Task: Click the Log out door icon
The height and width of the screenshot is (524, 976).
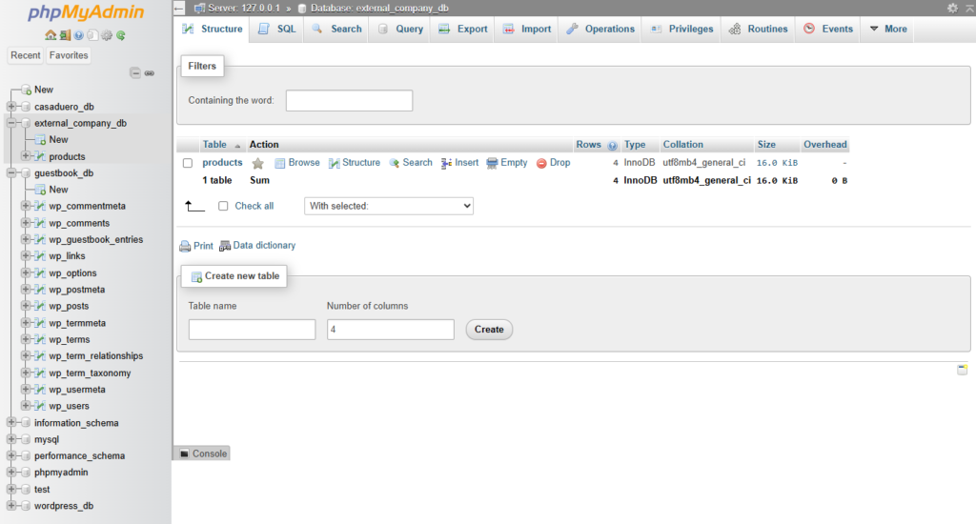Action: coord(64,35)
